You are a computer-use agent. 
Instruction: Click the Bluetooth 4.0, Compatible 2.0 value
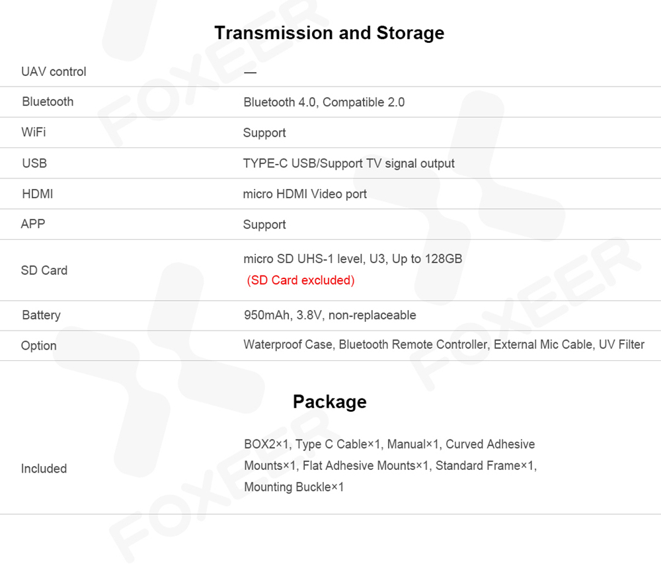click(324, 102)
